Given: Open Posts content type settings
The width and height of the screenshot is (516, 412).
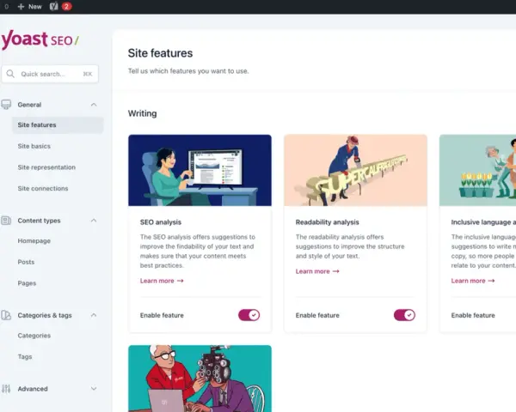Looking at the screenshot, I should pos(26,262).
